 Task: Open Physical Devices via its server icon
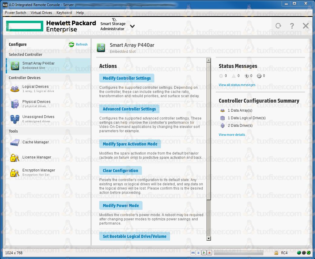(x=15, y=104)
